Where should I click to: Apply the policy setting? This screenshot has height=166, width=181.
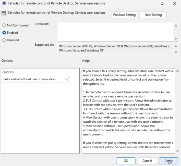pyautogui.click(x=168, y=161)
